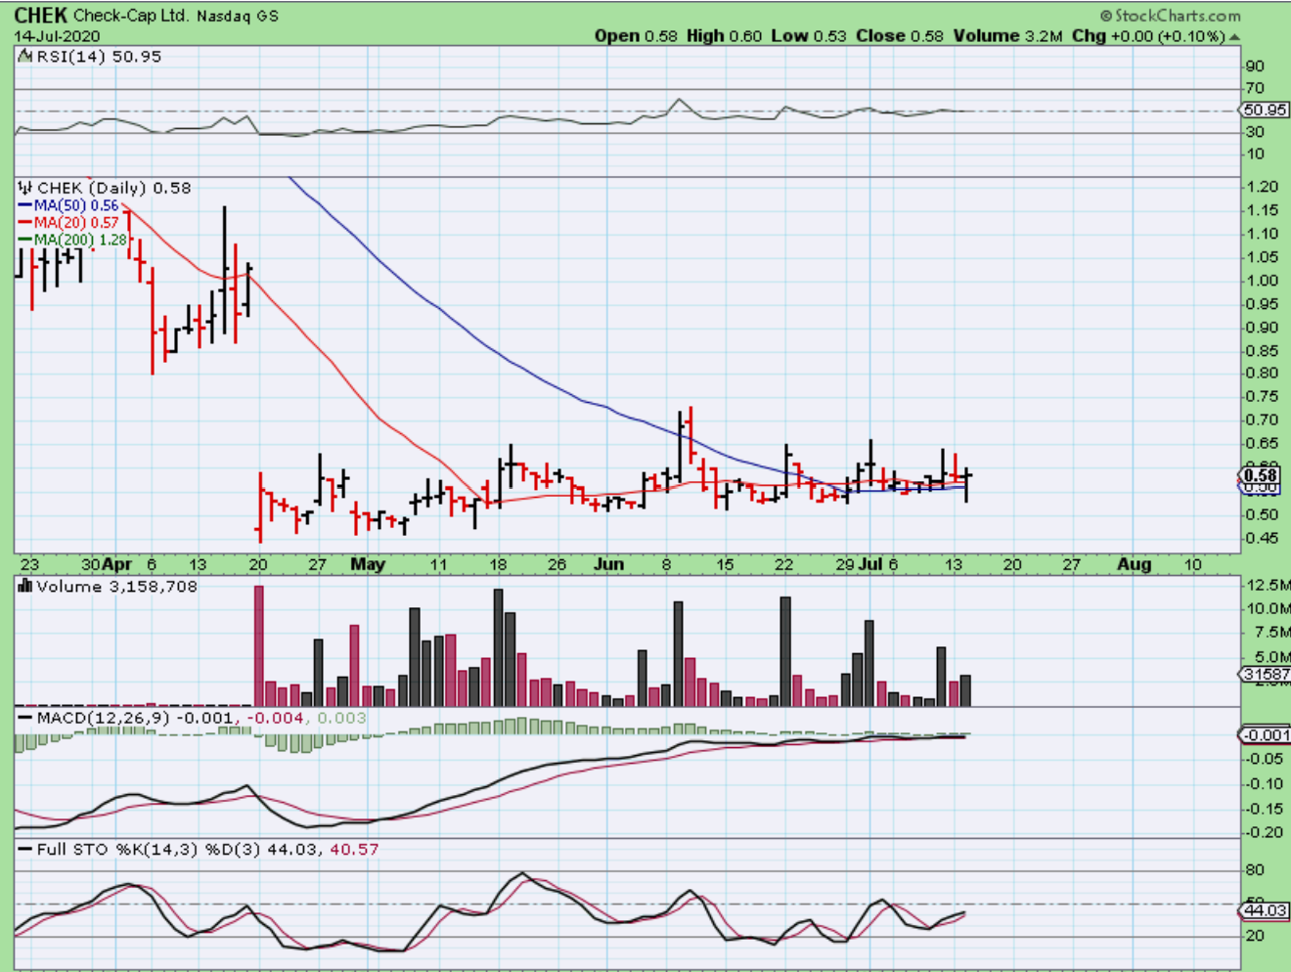Click the Aug label on date axis
This screenshot has width=1291, height=972.
click(x=1134, y=564)
